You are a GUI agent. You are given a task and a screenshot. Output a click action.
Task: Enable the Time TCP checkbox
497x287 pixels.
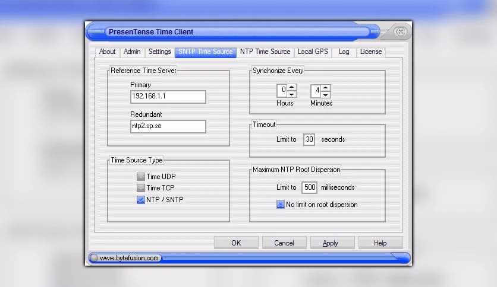tap(141, 188)
